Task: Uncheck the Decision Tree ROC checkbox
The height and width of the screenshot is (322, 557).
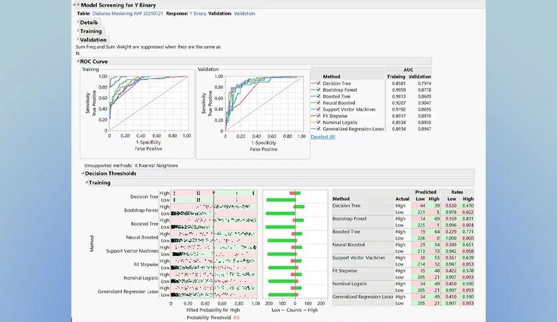Action: [318, 83]
